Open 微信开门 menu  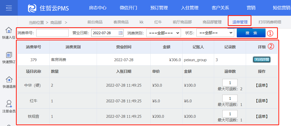pos(128,8)
